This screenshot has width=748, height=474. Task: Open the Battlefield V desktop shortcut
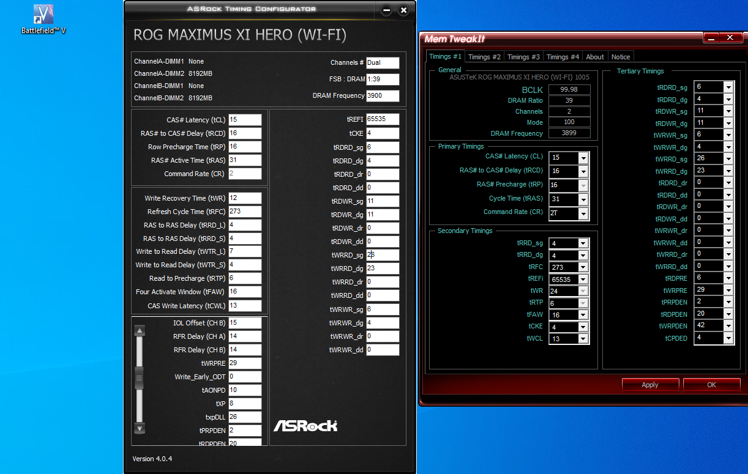[43, 18]
